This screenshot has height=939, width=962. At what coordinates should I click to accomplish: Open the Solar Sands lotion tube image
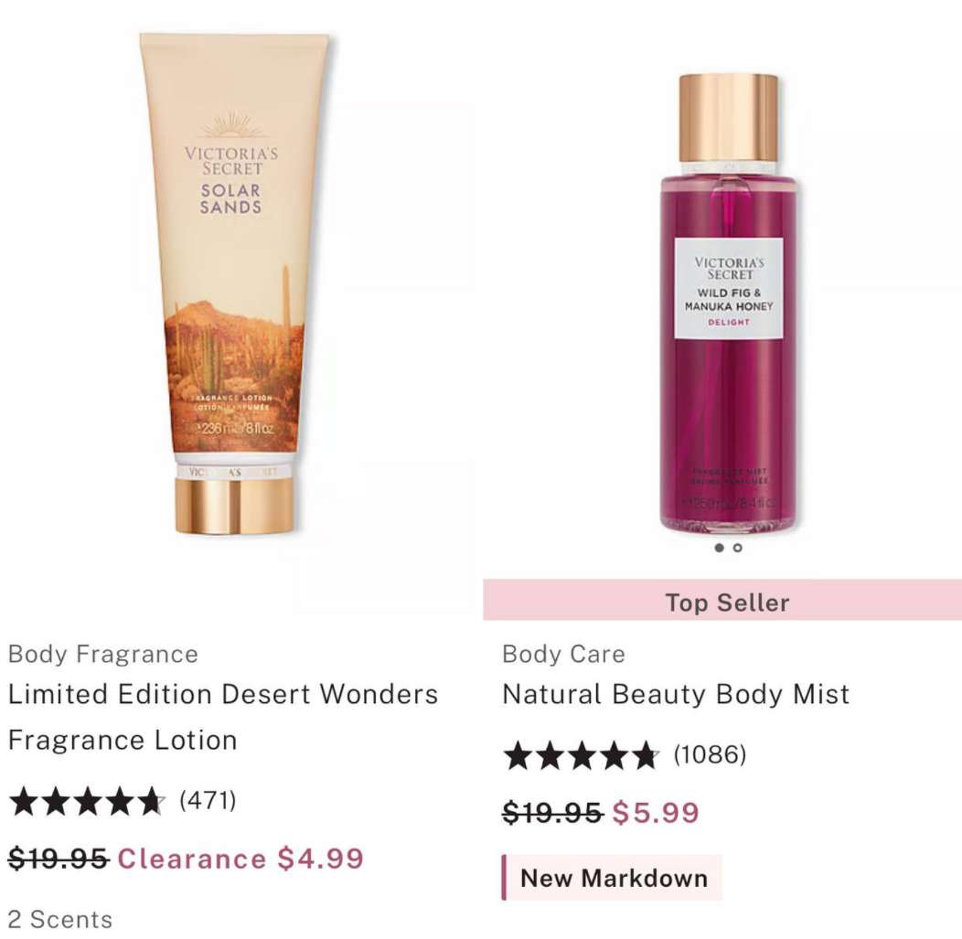234,284
